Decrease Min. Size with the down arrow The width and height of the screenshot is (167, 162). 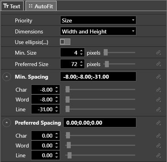click(x=81, y=54)
